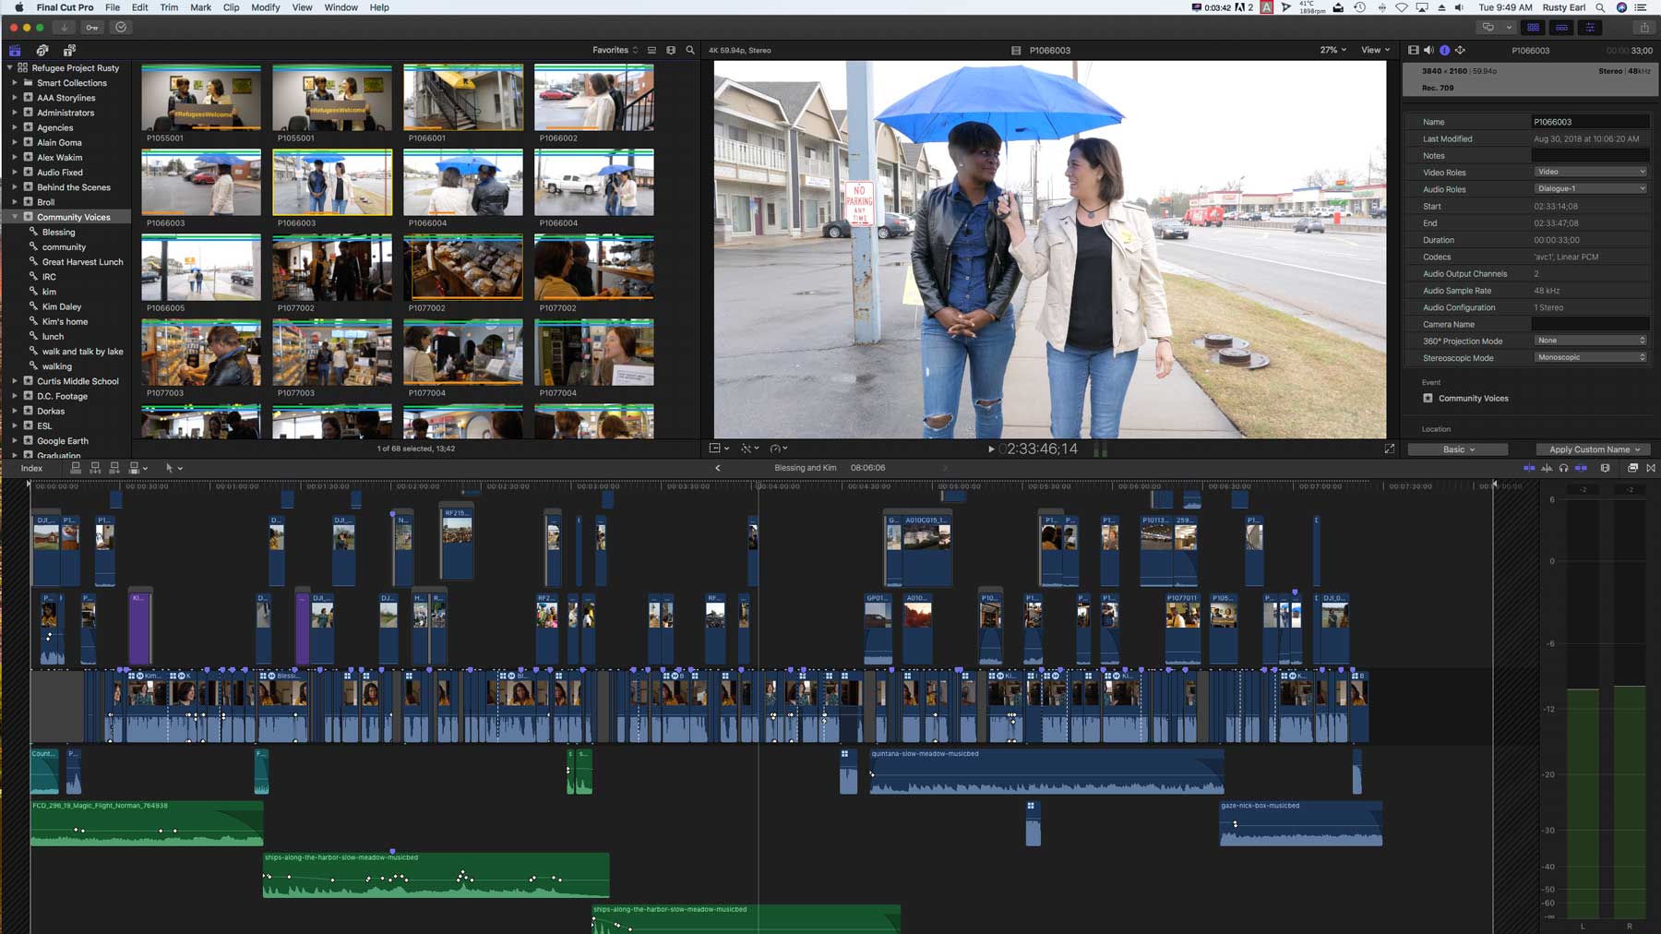Open the Audio inspector speaker icon
Viewport: 1661px width, 934px height.
pyautogui.click(x=1428, y=51)
